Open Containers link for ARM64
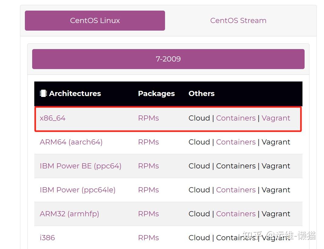Viewport: 324px width, 249px height. tap(236, 142)
